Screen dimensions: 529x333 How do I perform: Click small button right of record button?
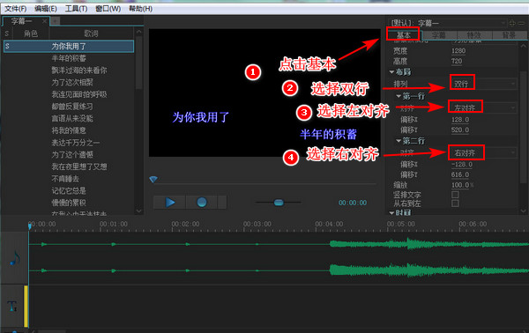pos(222,203)
